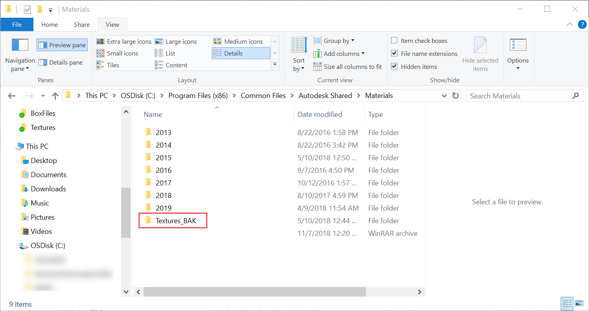Open Downloads in navigation pane
The height and width of the screenshot is (311, 589).
(x=48, y=189)
